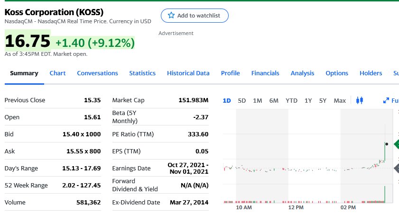Image resolution: width=399 pixels, height=213 pixels.
Task: Click the Open value 15.61
Action: [93, 117]
